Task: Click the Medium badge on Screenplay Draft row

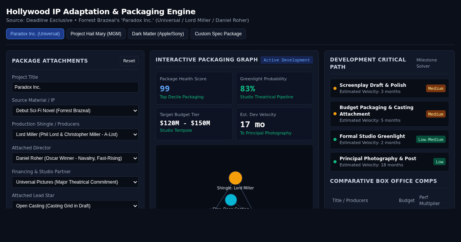Action: coord(436,88)
